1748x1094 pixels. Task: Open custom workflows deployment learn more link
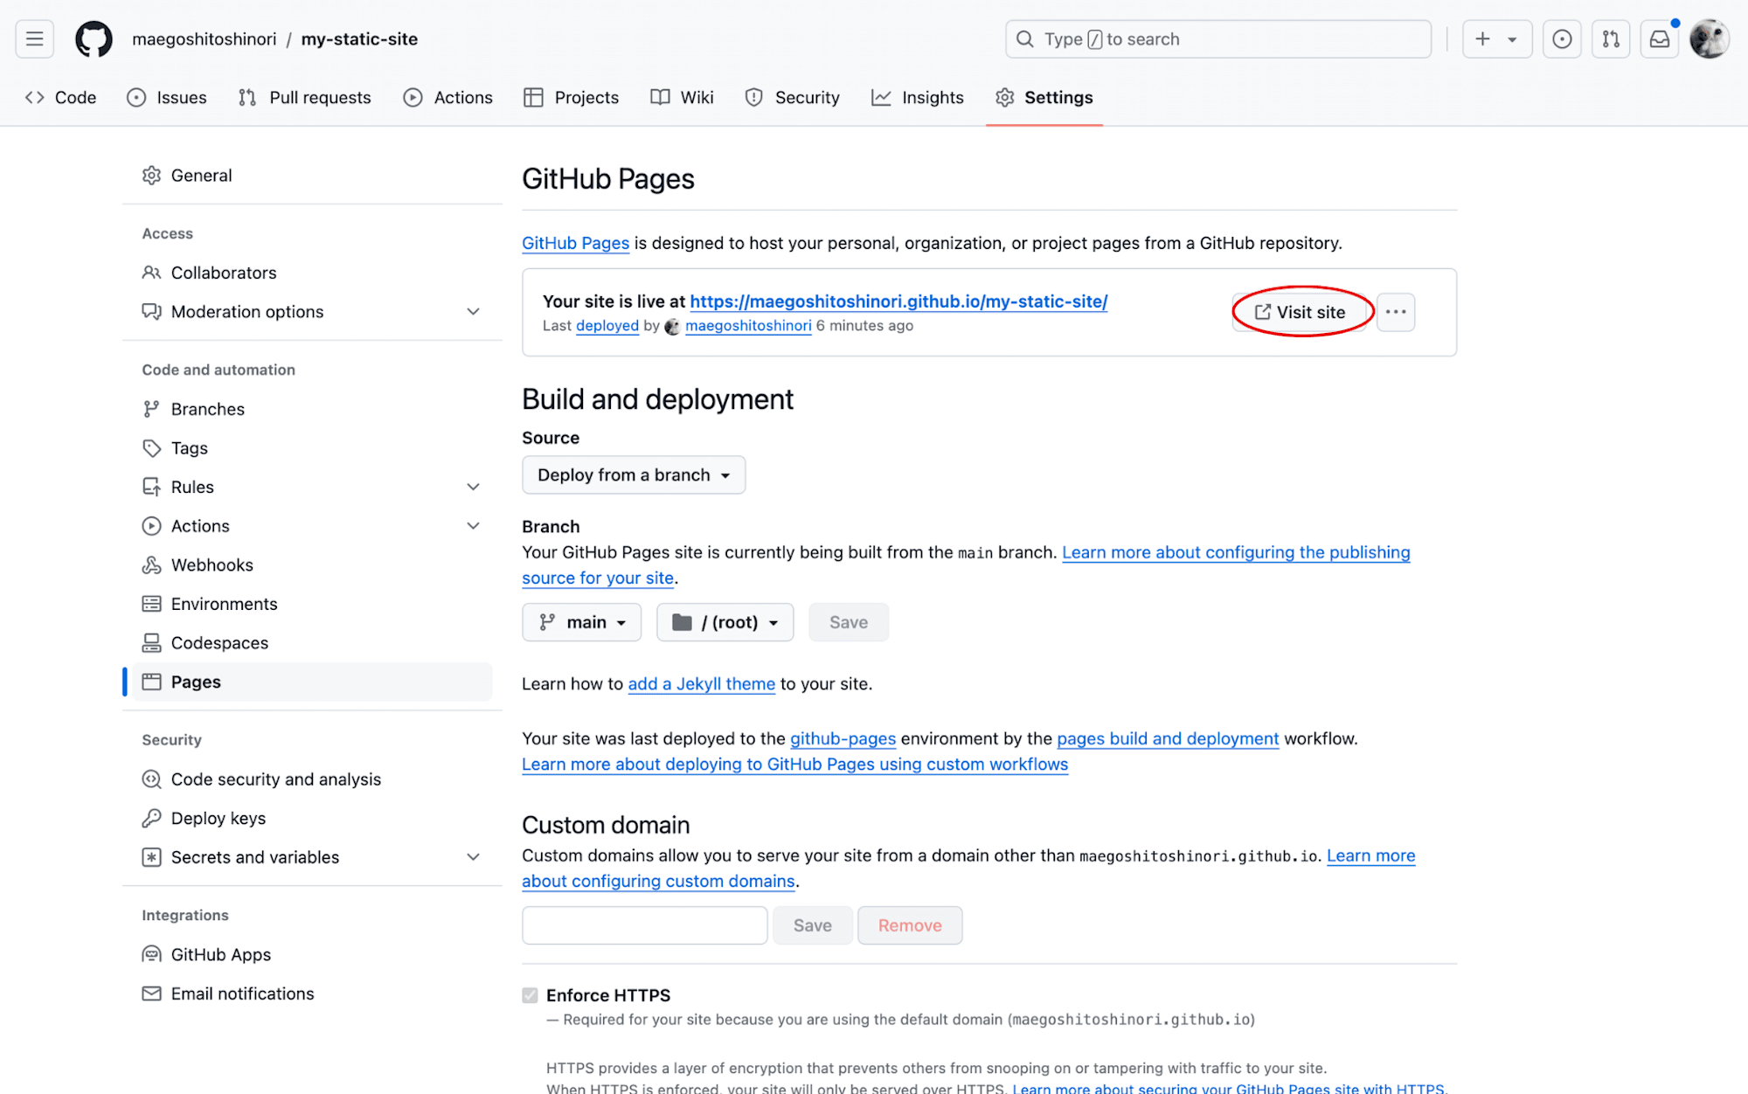[794, 765]
